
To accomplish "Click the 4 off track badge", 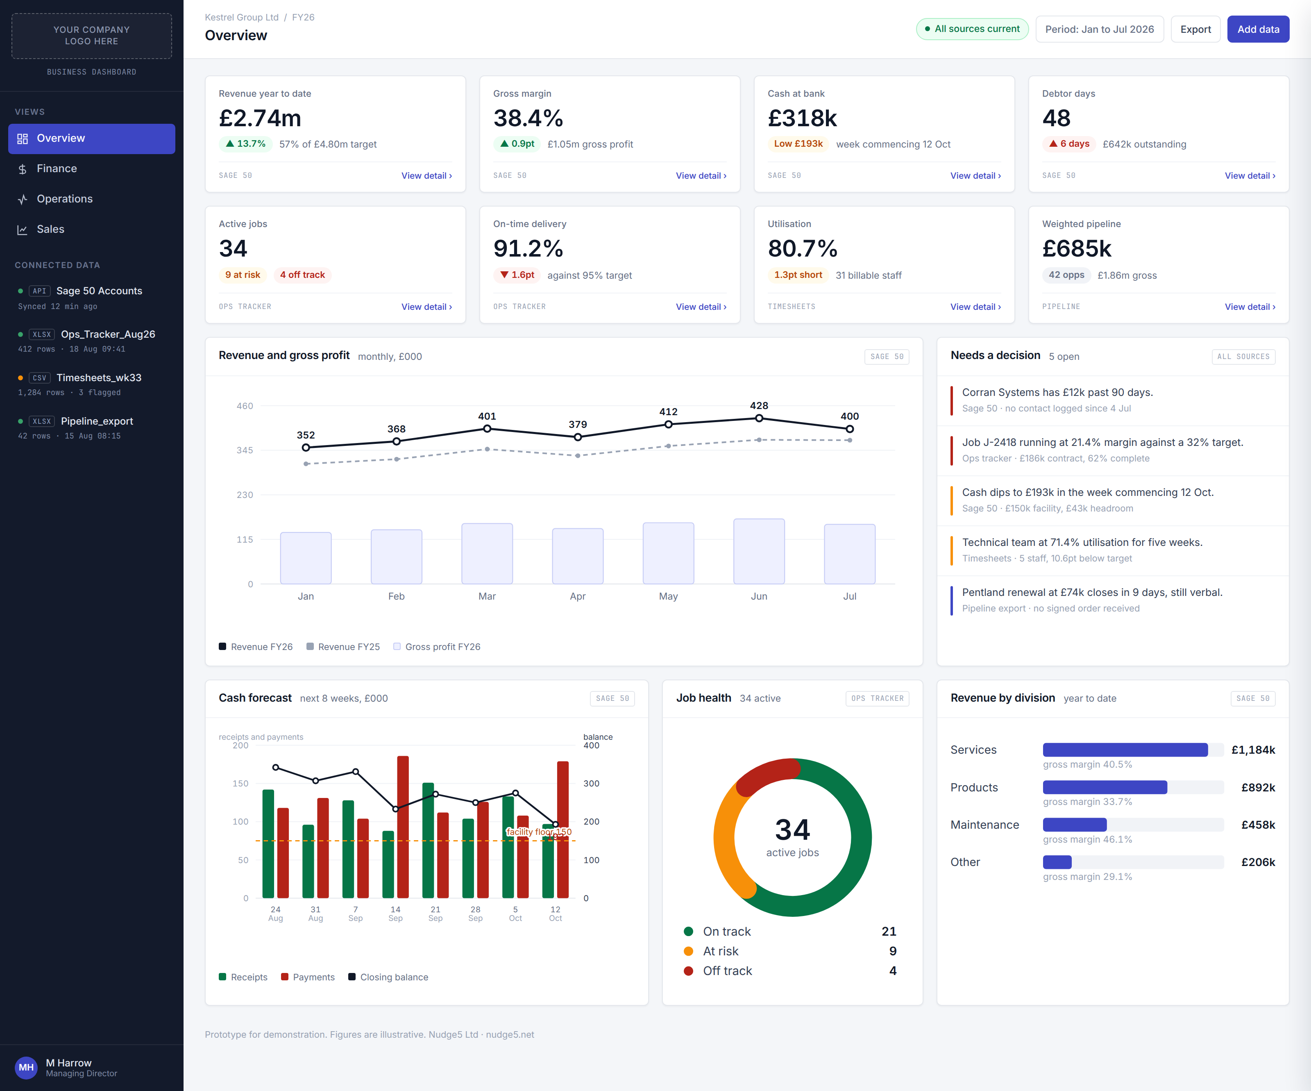I will (302, 275).
